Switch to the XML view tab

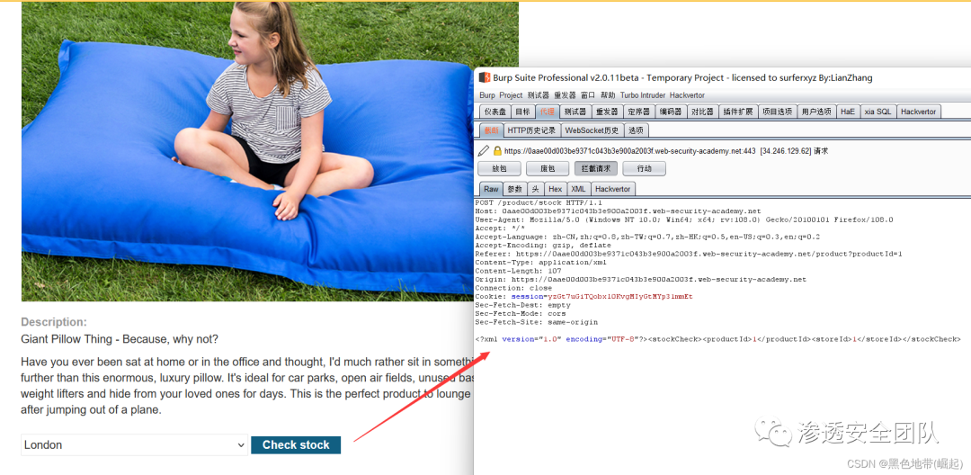point(578,189)
